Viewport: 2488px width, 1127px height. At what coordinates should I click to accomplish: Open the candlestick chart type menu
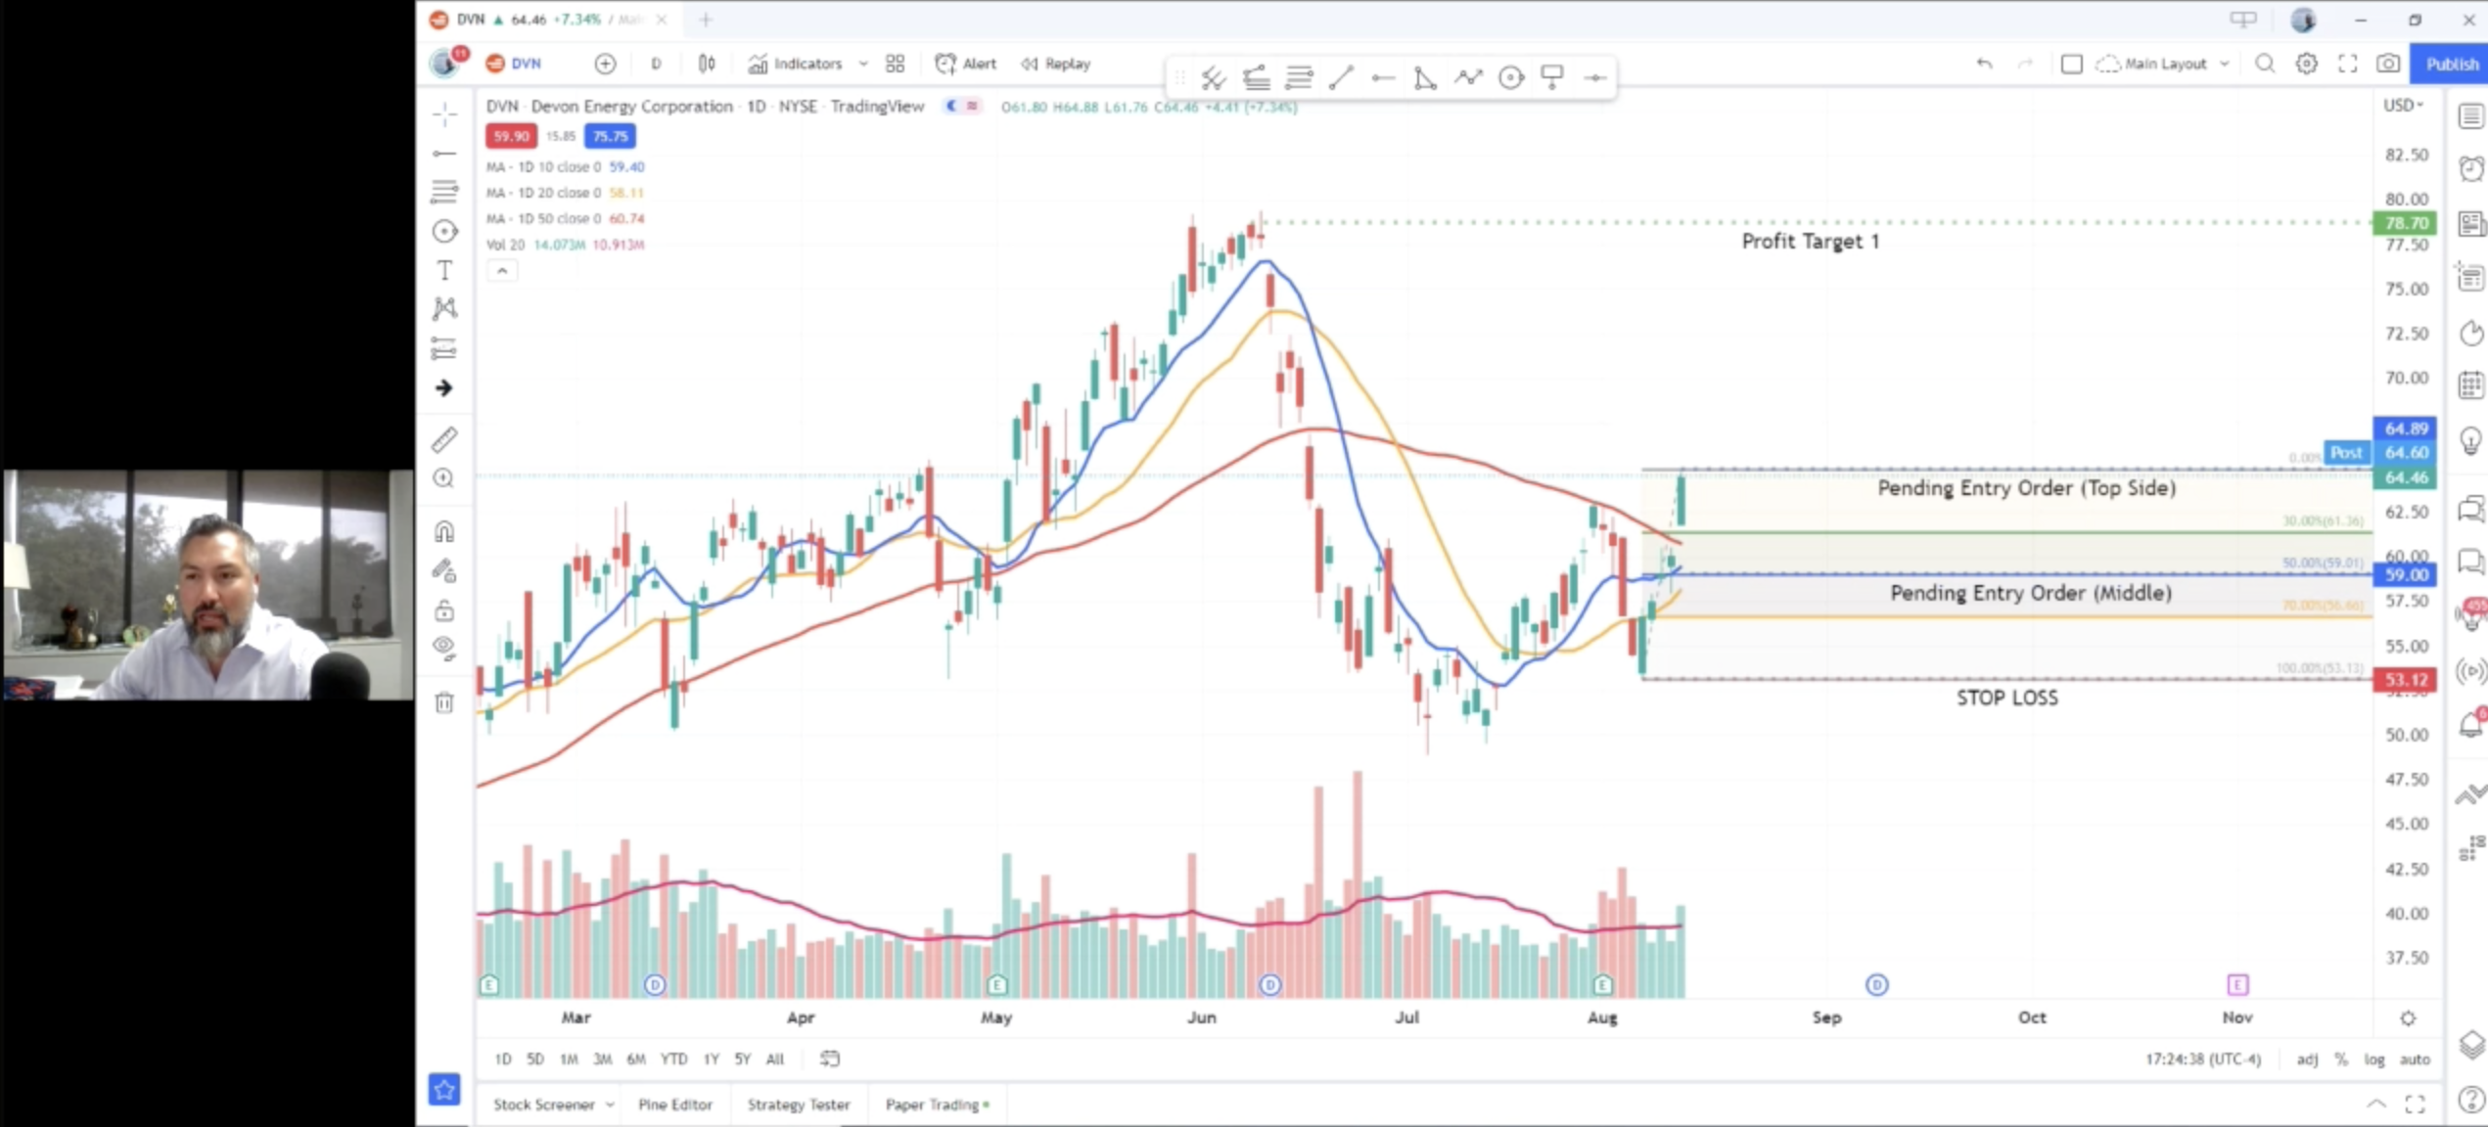(707, 64)
